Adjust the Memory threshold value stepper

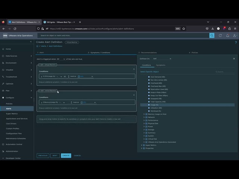pyautogui.click(x=71, y=102)
